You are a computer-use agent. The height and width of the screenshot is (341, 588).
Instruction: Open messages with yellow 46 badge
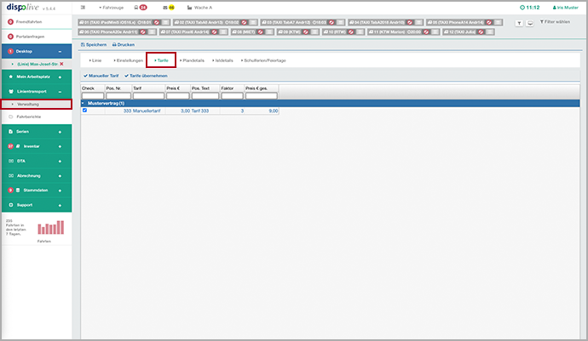[169, 8]
